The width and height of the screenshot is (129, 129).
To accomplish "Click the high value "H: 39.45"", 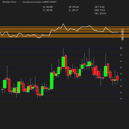I will point(74,7).
